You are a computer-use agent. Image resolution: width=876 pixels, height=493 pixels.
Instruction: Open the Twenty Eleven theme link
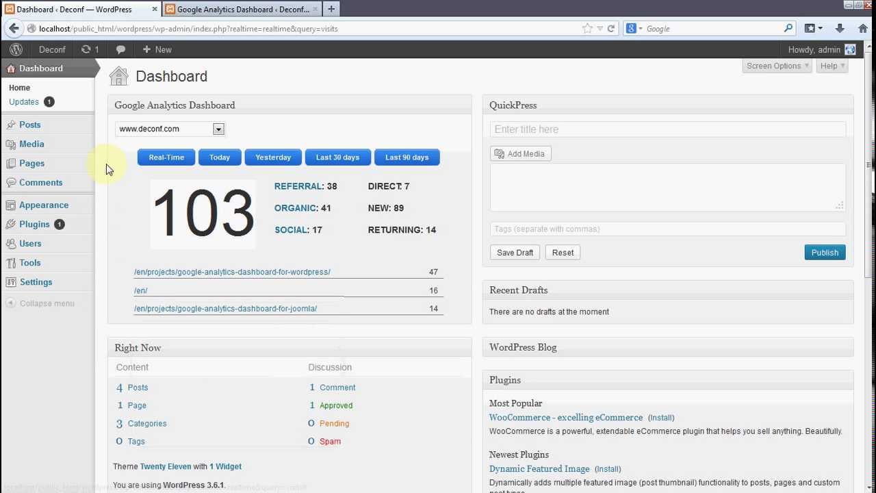point(165,466)
